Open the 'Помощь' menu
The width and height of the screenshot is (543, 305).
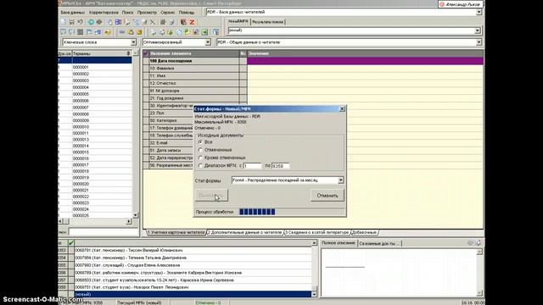click(x=187, y=13)
